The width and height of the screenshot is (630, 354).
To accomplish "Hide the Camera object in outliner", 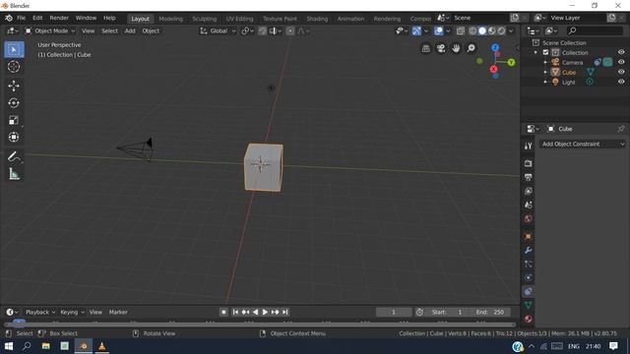I will (x=621, y=62).
